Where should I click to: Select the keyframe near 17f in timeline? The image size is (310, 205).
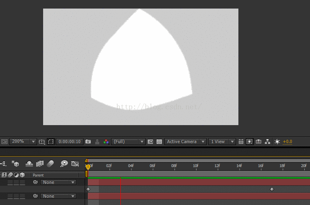click(272, 189)
